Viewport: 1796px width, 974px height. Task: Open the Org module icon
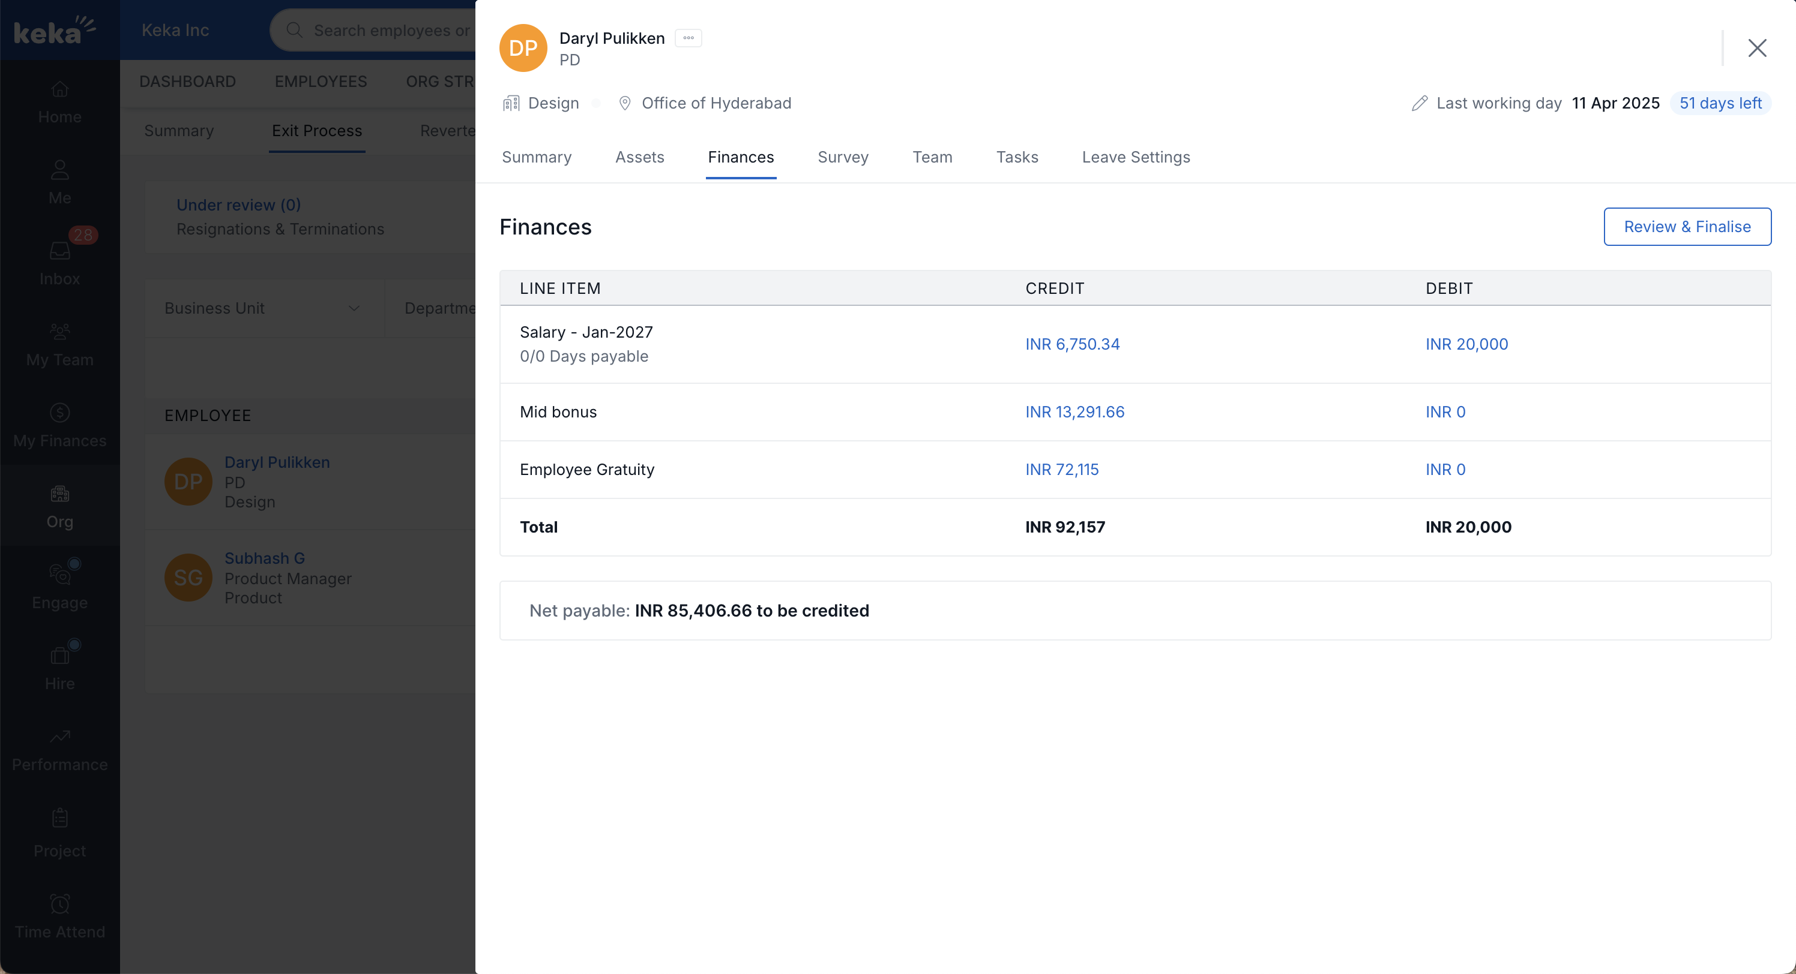coord(60,495)
